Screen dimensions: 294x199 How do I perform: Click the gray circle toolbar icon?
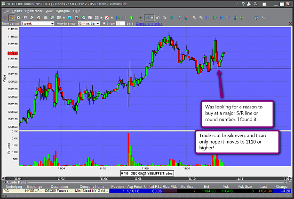click(46, 18)
